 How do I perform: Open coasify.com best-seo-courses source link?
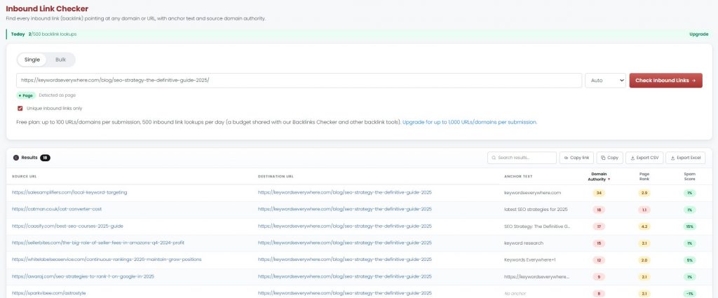[67, 226]
